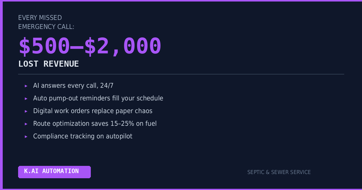Screen dimensions: 362x190
Task: Click Compliance tracking on autopilot
Action: (x=83, y=136)
